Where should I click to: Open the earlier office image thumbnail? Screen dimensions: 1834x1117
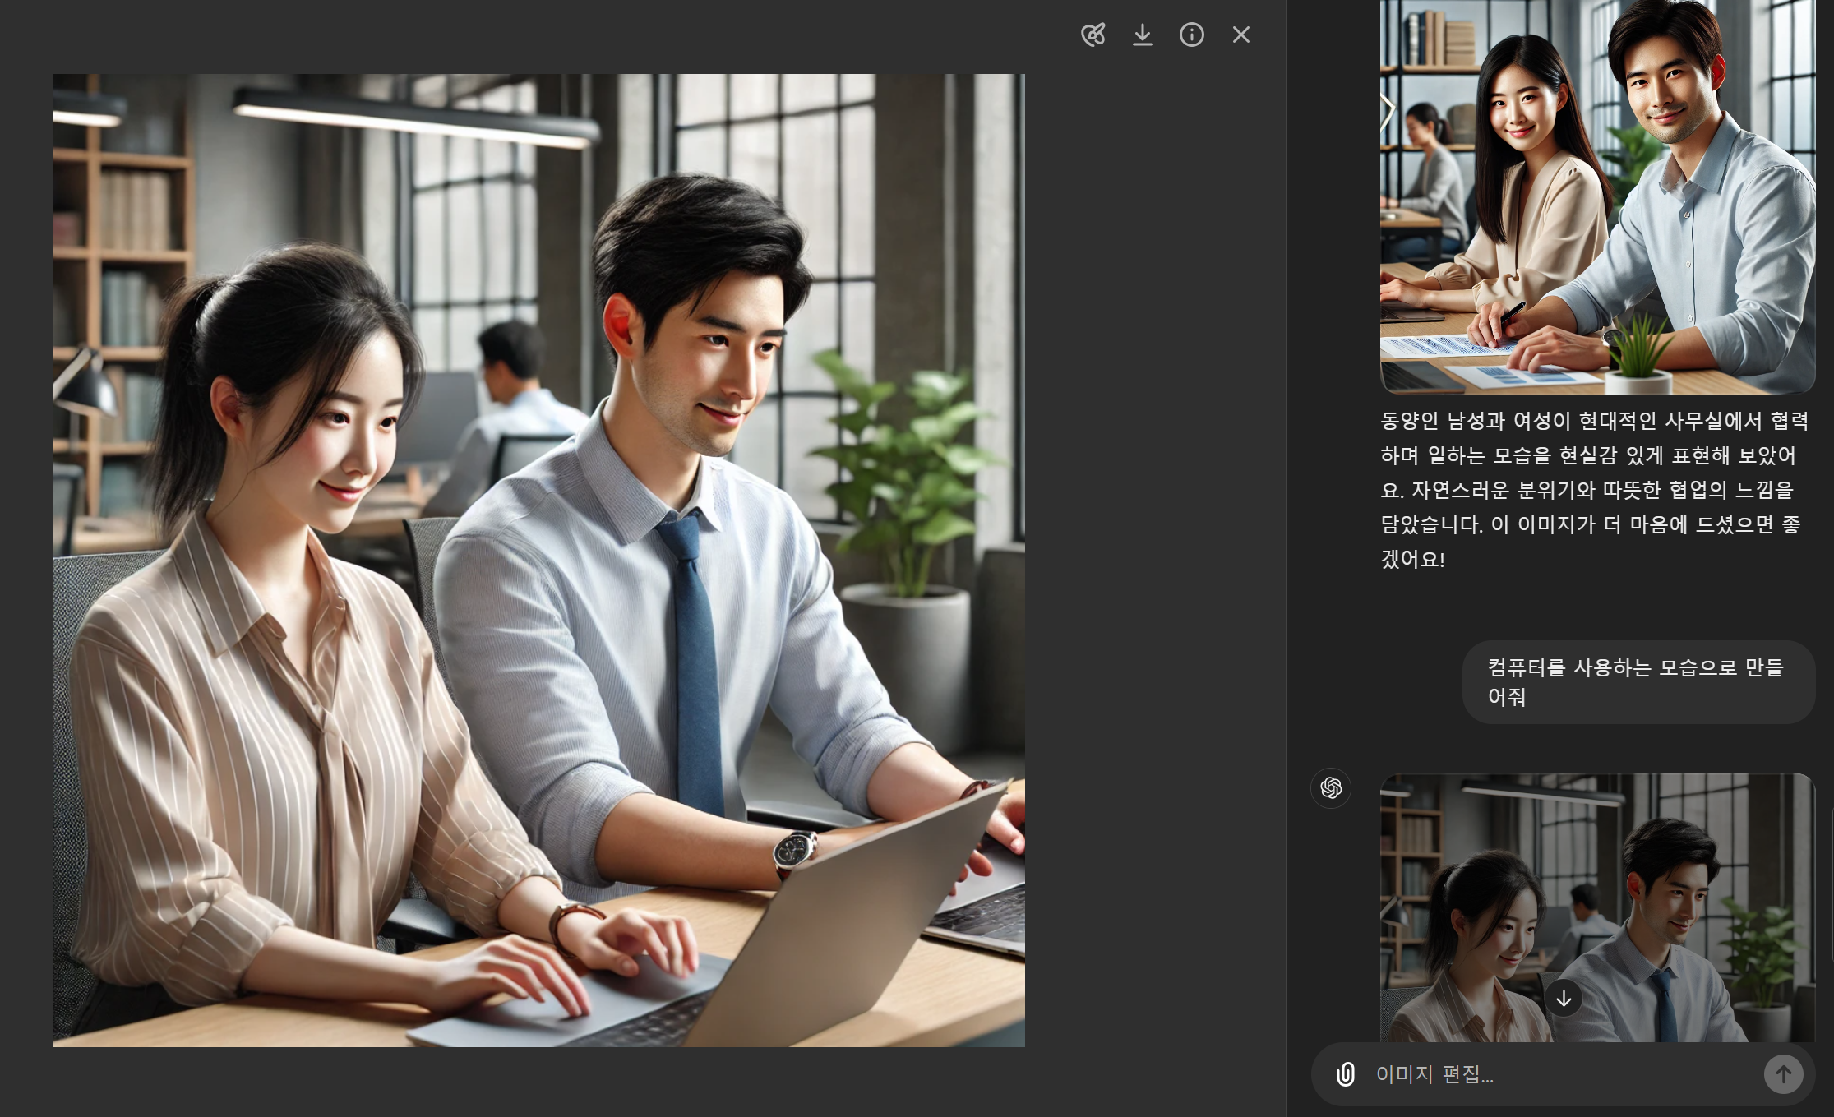1596,197
